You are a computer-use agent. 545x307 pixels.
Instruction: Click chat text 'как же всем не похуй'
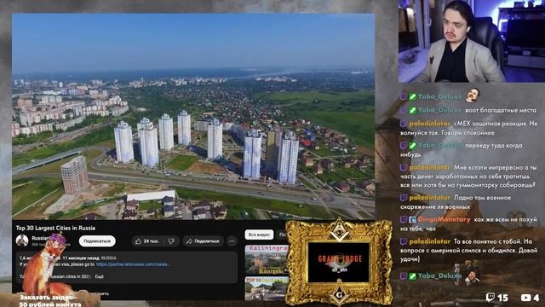[505, 220]
